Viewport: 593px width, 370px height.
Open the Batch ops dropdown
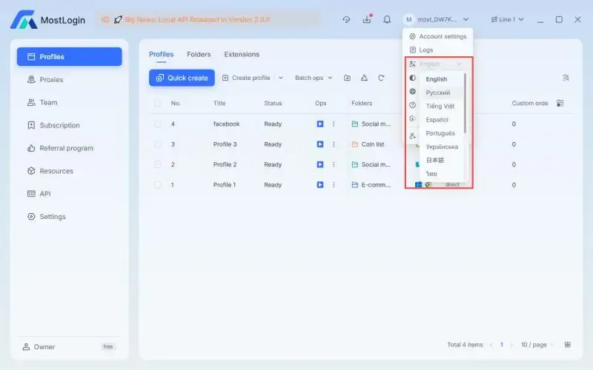(314, 78)
